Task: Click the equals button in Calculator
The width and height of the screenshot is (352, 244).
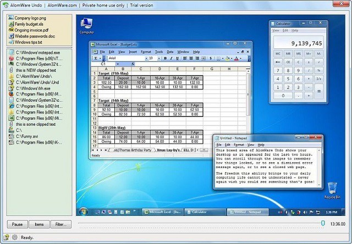Action: (x=319, y=91)
